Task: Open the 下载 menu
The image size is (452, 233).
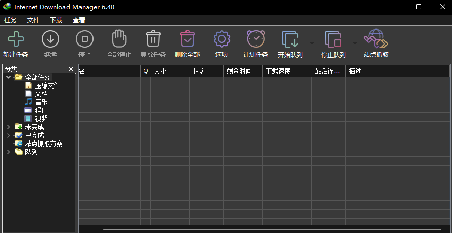Action: [56, 20]
